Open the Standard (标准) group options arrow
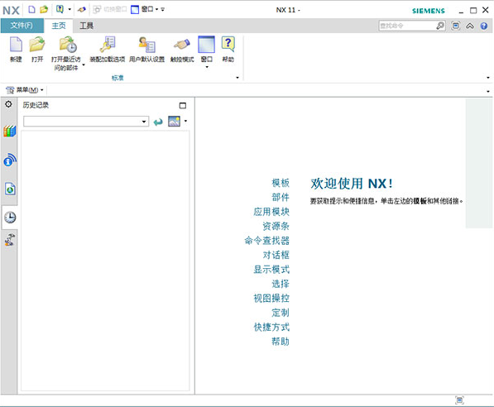 tap(237, 78)
